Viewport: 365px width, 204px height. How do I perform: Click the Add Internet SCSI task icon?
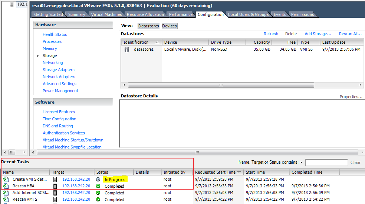(6, 193)
